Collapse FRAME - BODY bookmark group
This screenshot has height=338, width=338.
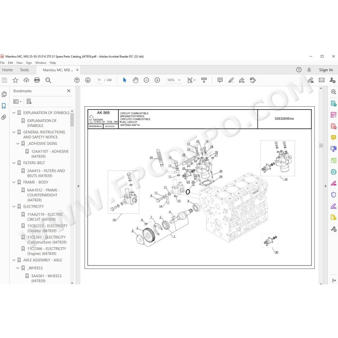point(14,183)
